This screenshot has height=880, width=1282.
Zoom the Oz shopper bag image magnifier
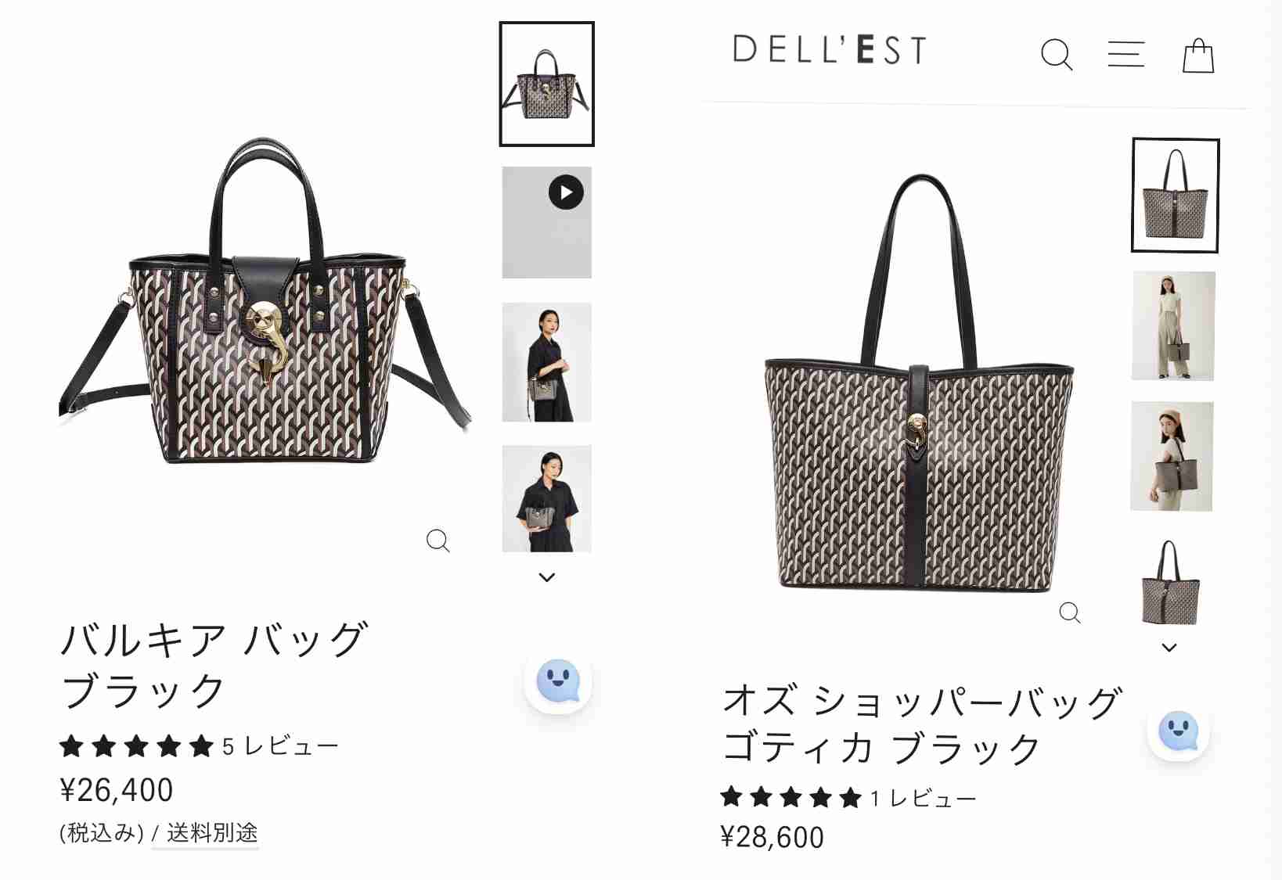(1070, 612)
